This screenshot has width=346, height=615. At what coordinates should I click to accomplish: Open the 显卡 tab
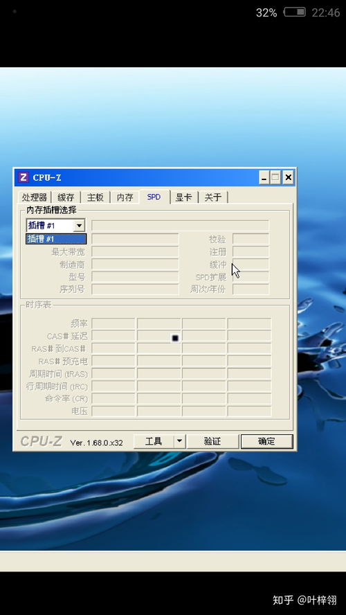(184, 197)
